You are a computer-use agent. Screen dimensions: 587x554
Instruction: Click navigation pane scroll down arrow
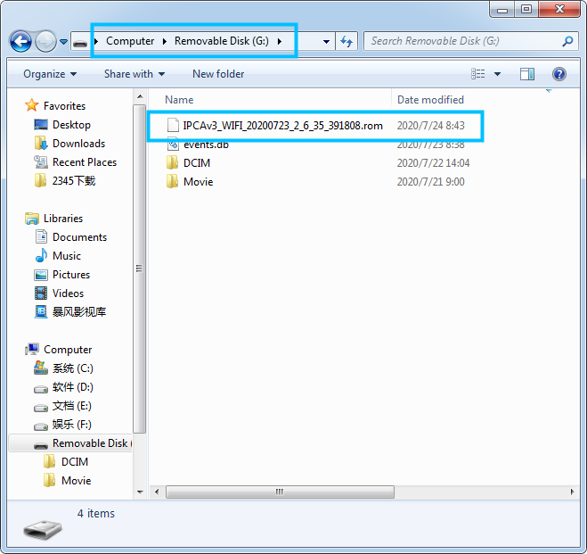pos(140,492)
